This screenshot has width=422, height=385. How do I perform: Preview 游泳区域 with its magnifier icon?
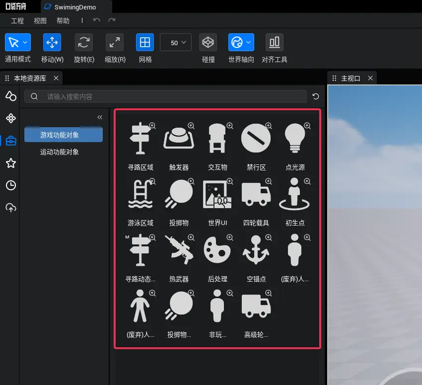(x=152, y=181)
